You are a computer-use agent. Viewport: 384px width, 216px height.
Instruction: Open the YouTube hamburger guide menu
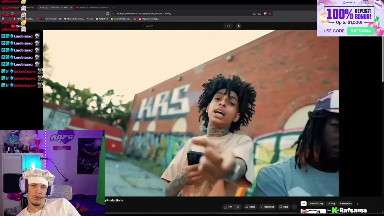tap(5, 26)
